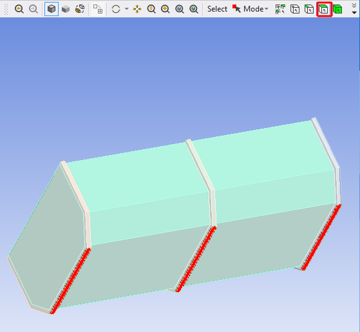Click the Select label in toolbar
Image resolution: width=360 pixels, height=332 pixels.
click(217, 9)
